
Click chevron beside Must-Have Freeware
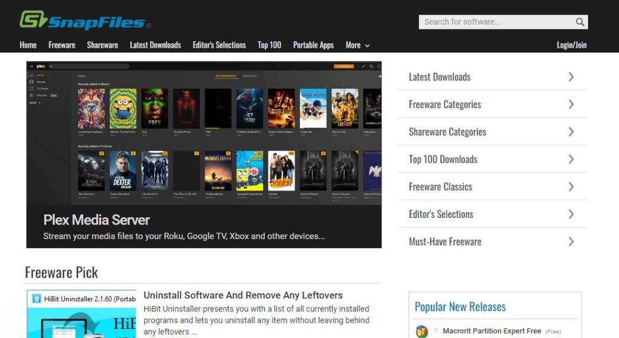[571, 241]
